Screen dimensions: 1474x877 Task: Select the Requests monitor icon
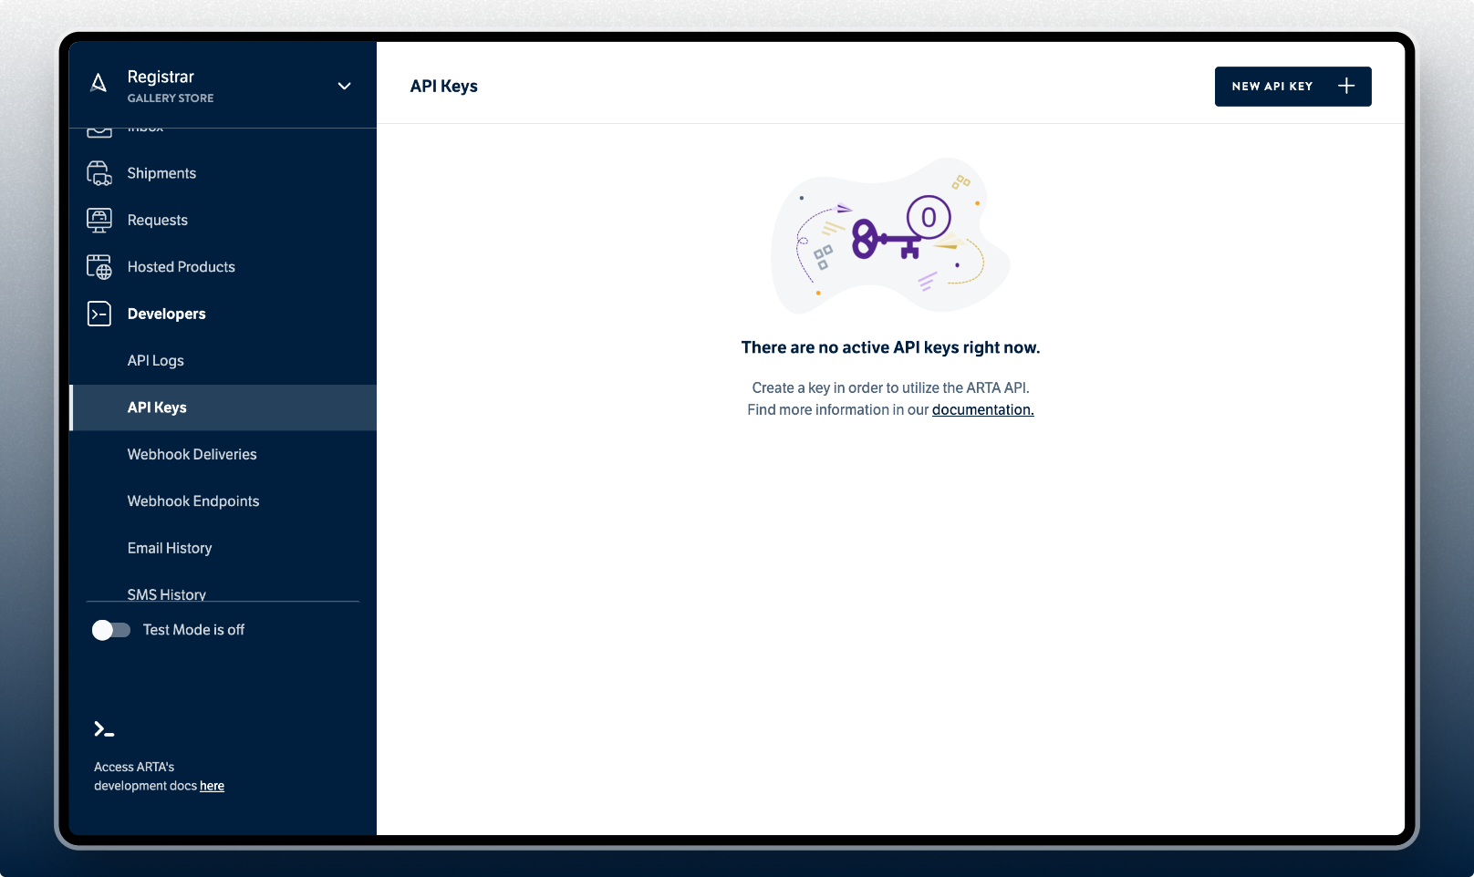pyautogui.click(x=99, y=220)
